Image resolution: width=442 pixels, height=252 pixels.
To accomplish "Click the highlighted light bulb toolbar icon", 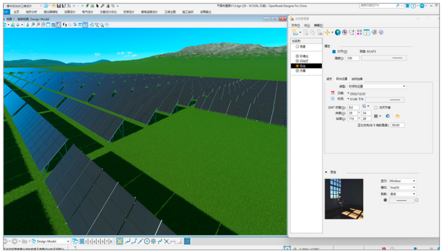I will tap(366, 32).
